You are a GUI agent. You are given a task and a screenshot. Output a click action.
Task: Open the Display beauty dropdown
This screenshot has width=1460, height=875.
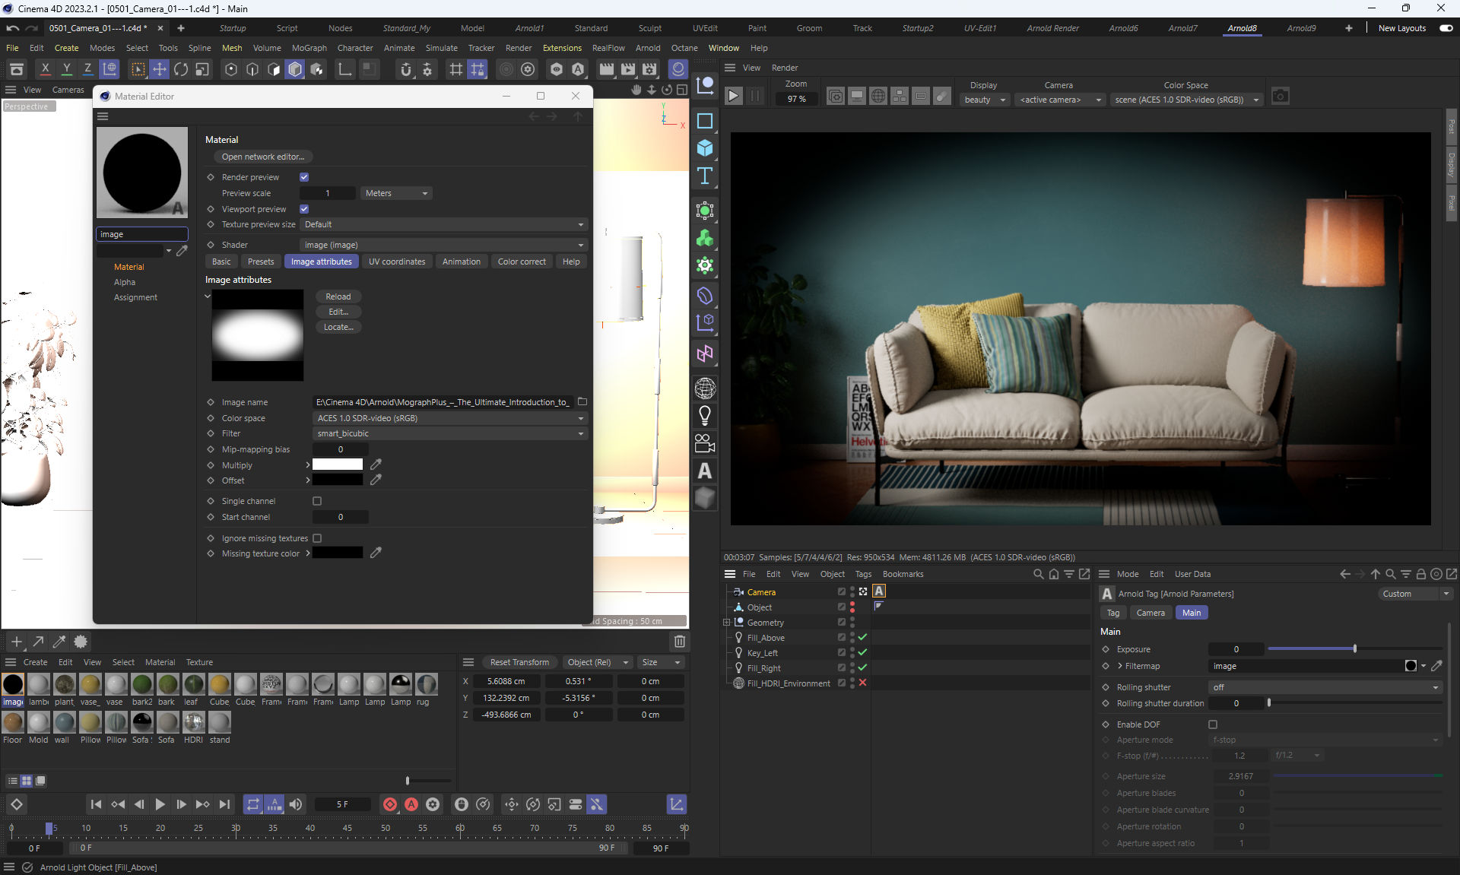(x=984, y=100)
